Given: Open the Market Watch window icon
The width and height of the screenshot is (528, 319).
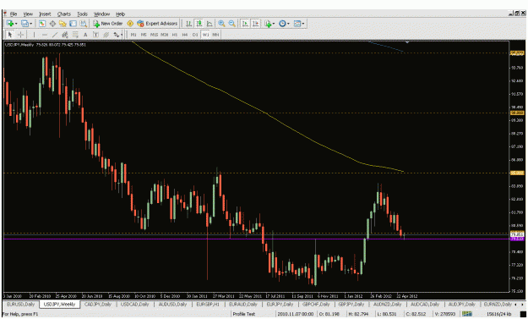Looking at the screenshot, I should click(x=42, y=24).
